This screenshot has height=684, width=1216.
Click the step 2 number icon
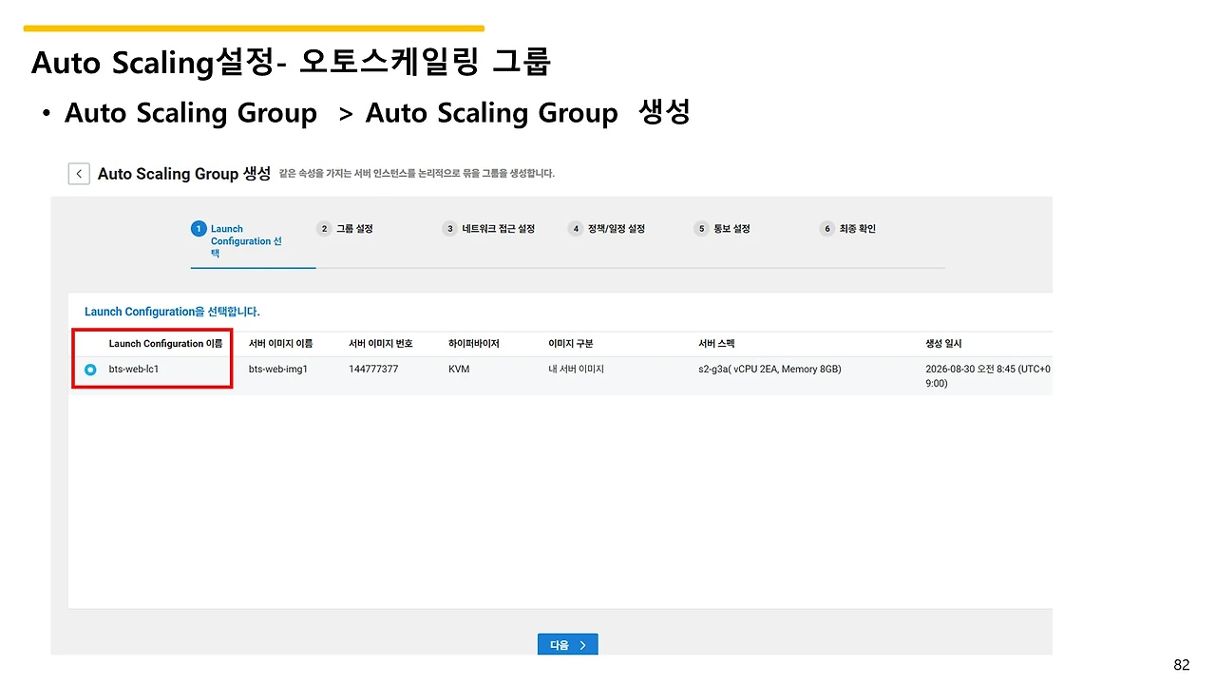(x=324, y=229)
